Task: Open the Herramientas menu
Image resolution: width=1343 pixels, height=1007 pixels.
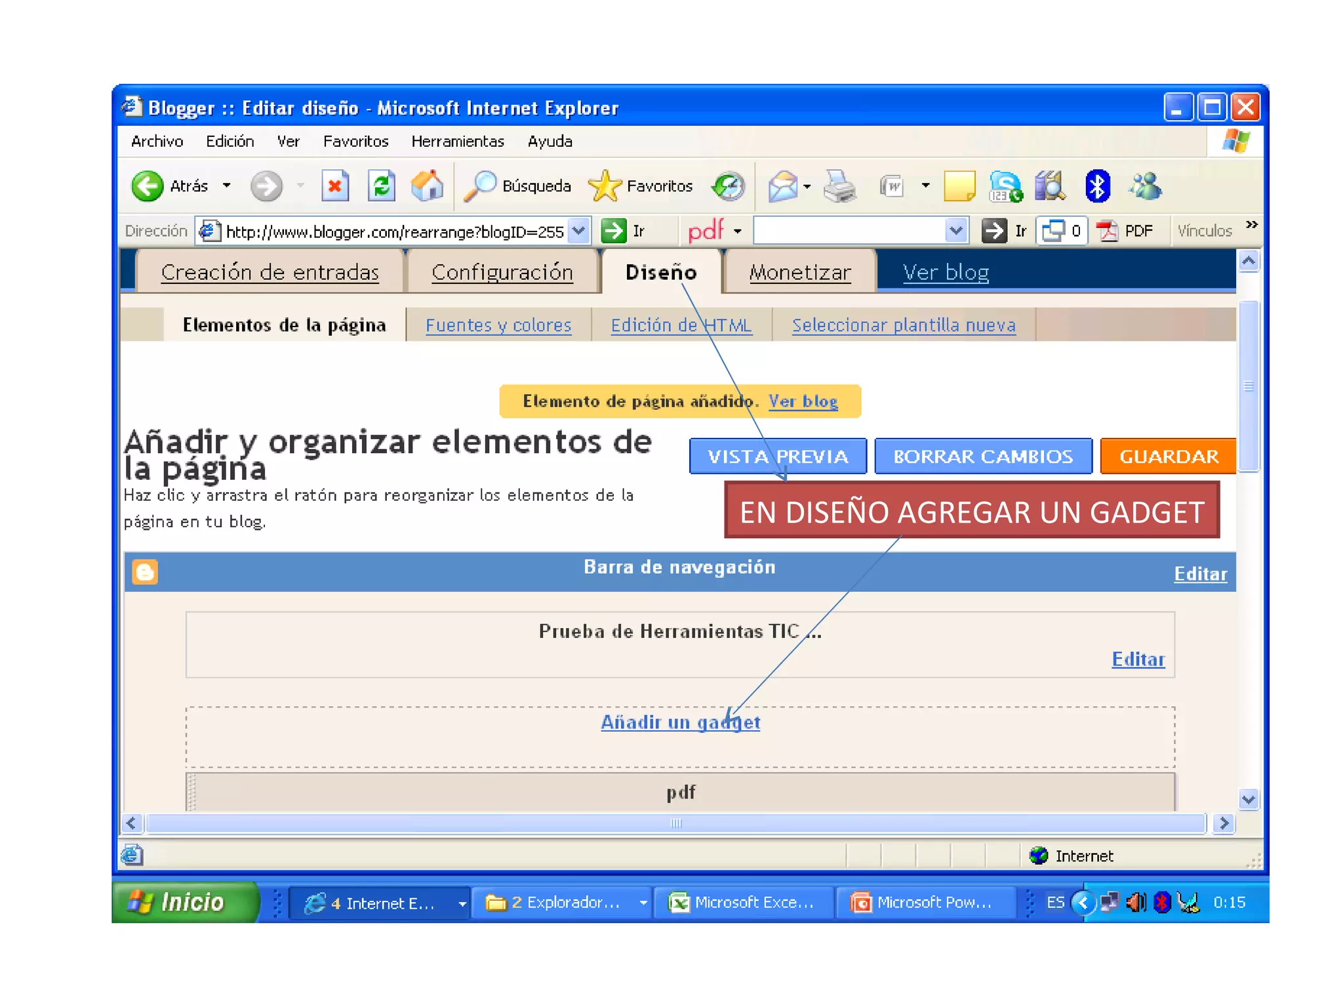Action: click(458, 142)
